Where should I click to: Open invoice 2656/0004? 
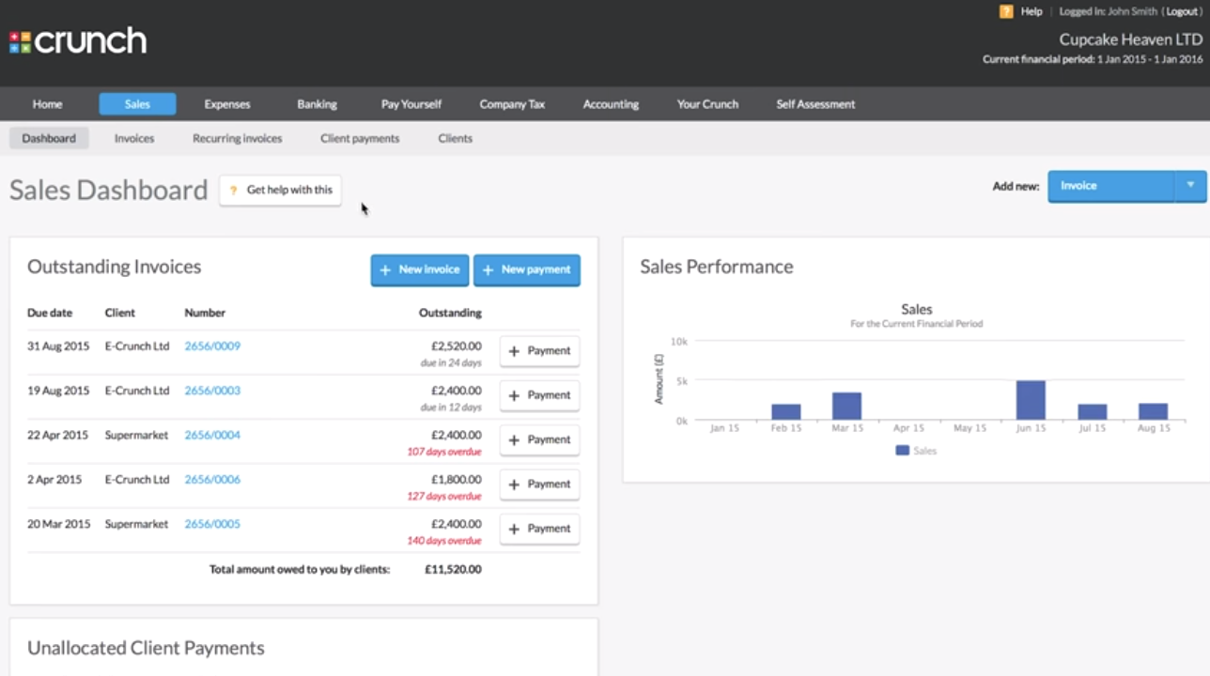pos(212,435)
